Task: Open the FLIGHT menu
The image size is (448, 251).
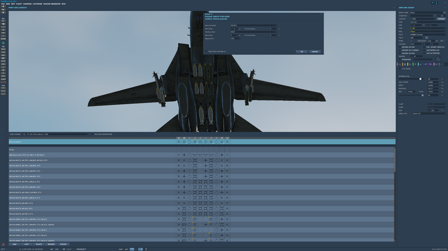Action: tap(19, 4)
